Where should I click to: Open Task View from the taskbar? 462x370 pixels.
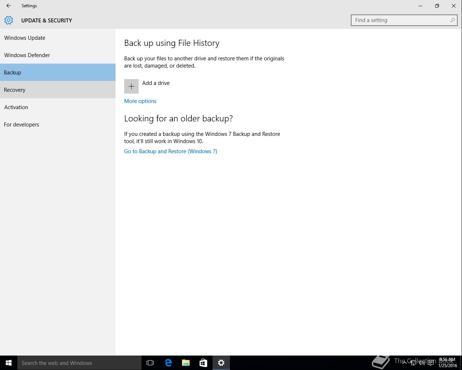150,363
